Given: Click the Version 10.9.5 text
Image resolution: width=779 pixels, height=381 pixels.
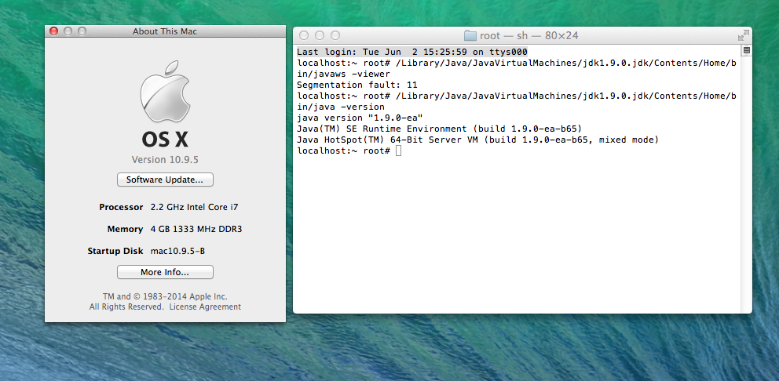Looking at the screenshot, I should 165,160.
